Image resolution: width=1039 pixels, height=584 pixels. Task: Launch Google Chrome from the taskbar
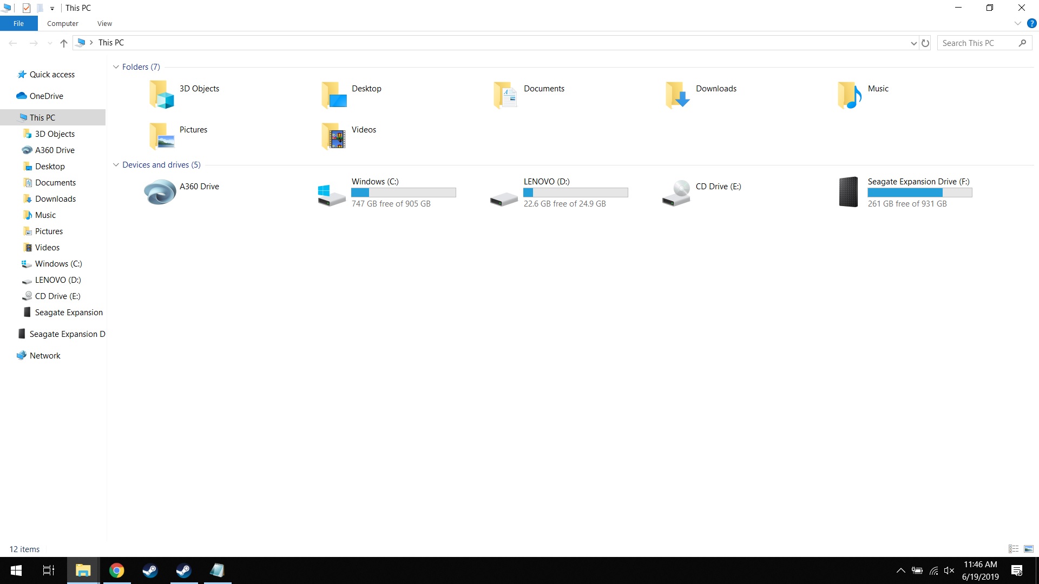point(116,570)
